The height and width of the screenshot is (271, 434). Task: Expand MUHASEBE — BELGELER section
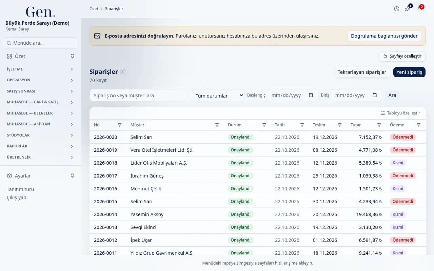(x=40, y=113)
